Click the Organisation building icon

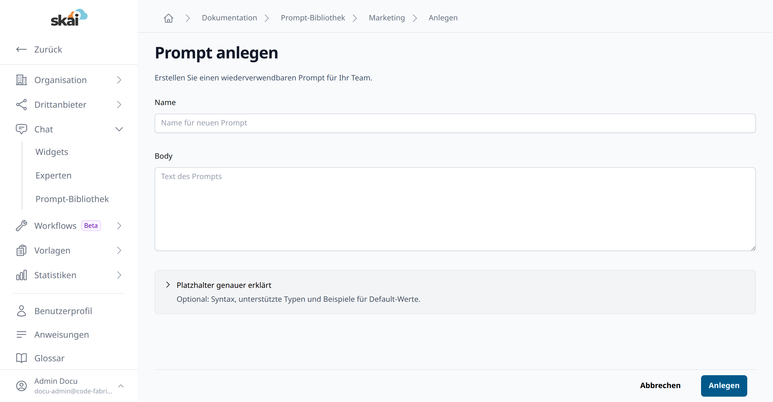[21, 80]
